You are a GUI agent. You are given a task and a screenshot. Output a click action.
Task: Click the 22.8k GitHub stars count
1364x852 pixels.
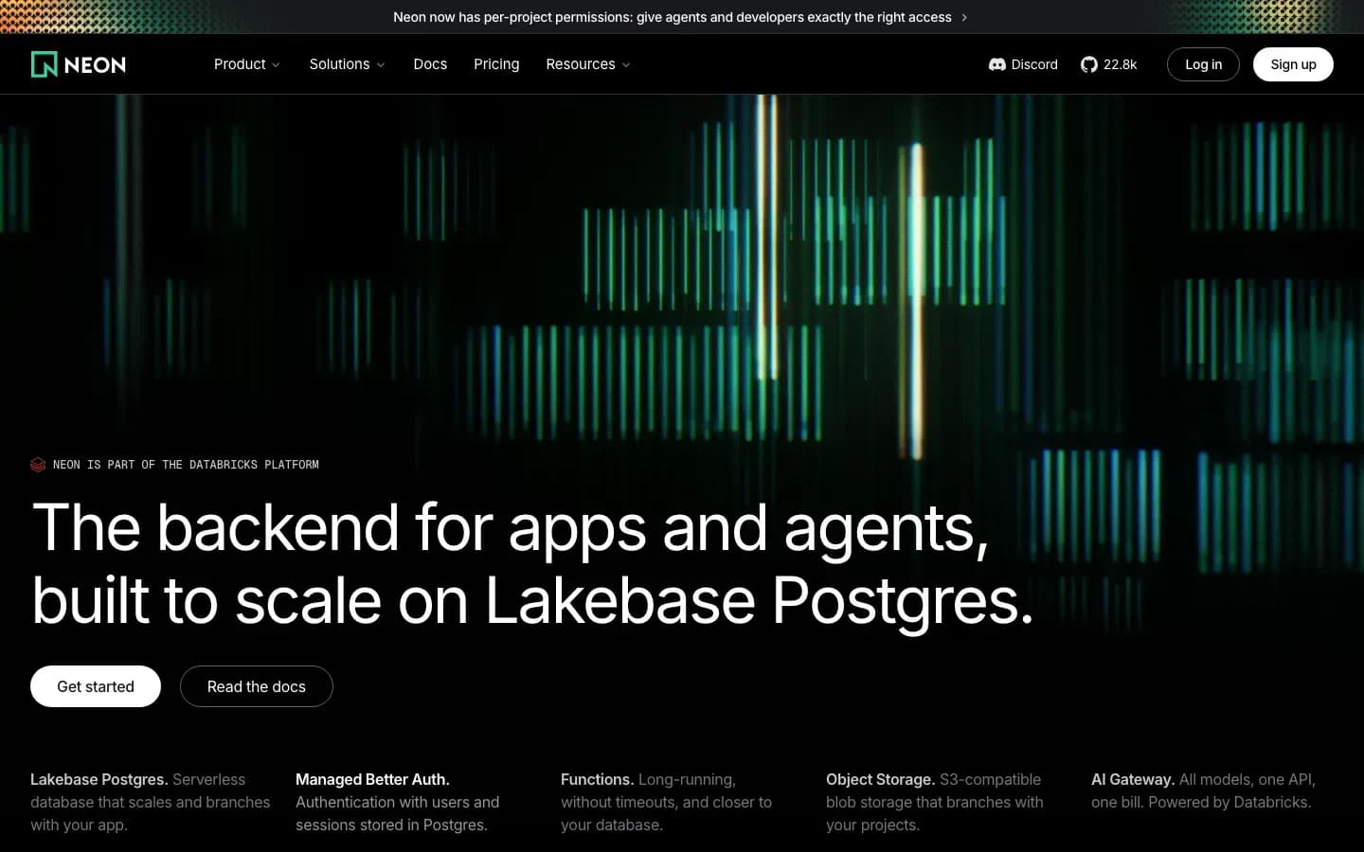click(1120, 64)
